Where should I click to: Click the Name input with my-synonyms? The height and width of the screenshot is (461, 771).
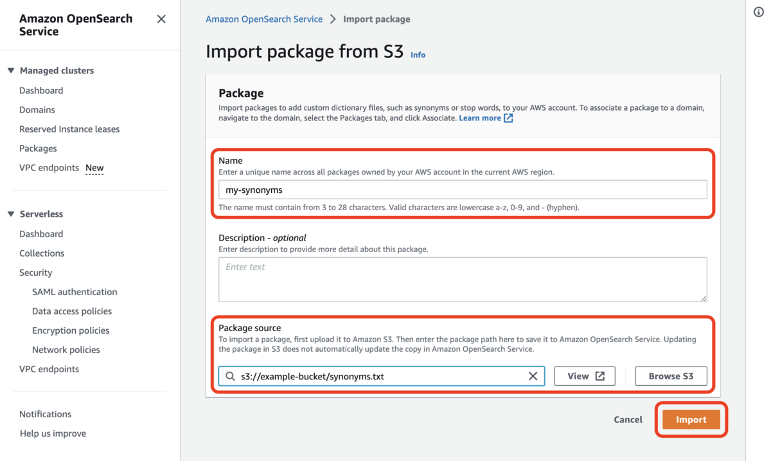point(463,190)
